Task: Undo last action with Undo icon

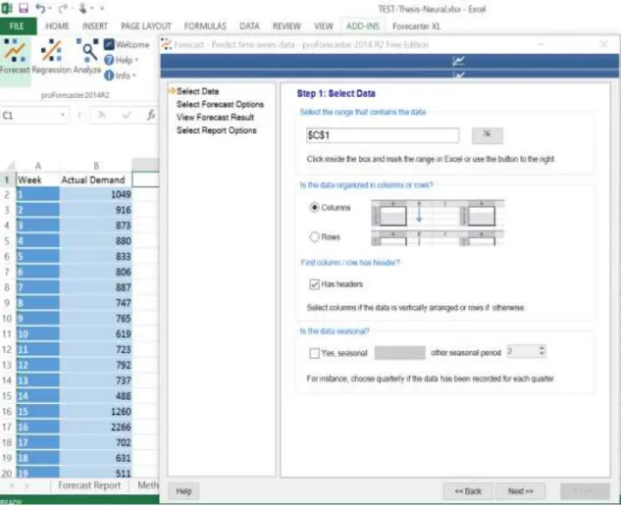Action: pyautogui.click(x=40, y=8)
